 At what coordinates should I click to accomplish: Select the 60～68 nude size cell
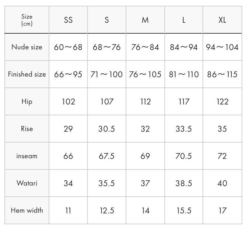point(68,47)
